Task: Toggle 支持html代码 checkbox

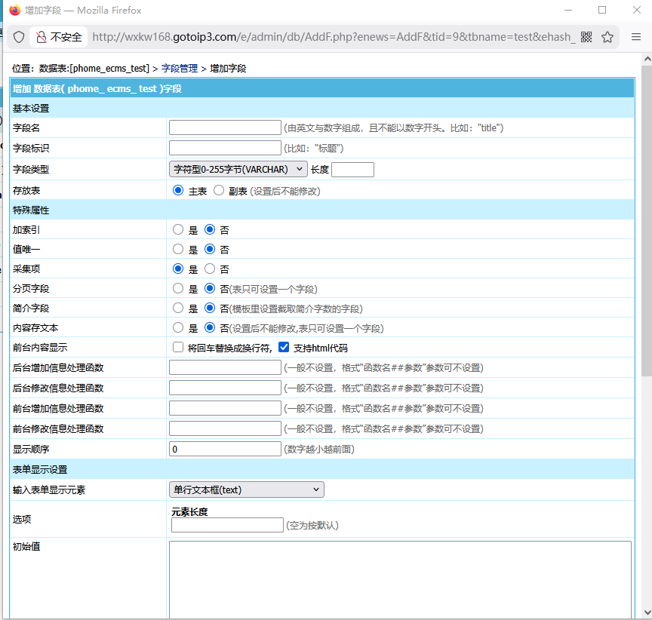Action: point(284,347)
